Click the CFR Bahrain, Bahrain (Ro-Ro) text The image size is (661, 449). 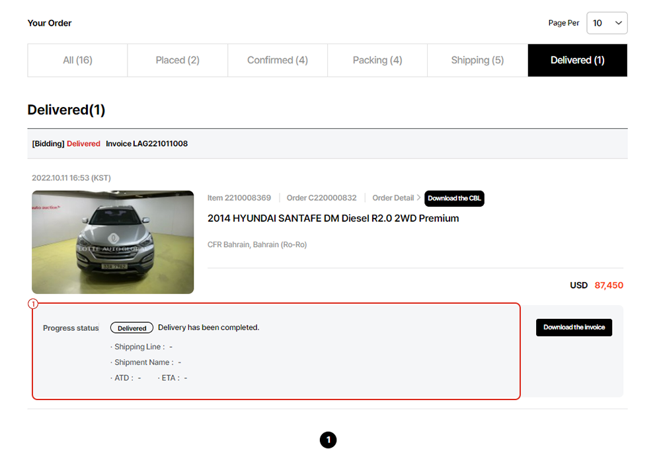(257, 245)
